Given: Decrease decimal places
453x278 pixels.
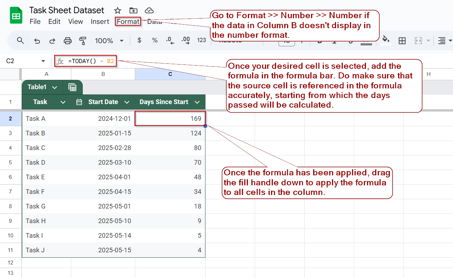Looking at the screenshot, I should [170, 40].
